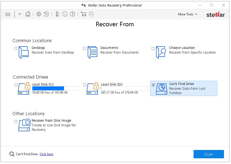Click 'Recover Data from Desktop' text
The image size is (231, 164).
tap(53, 53)
